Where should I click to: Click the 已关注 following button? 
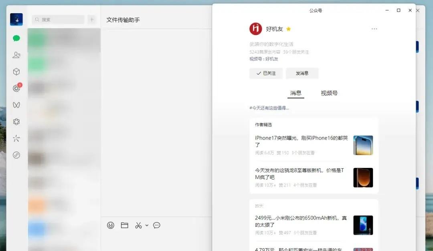[266, 73]
